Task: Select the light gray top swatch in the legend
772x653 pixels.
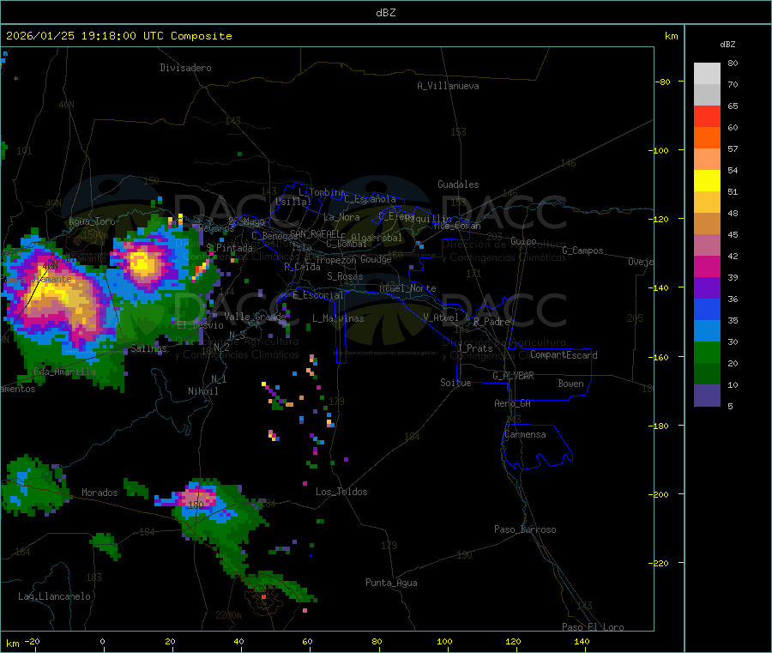Action: (x=707, y=74)
